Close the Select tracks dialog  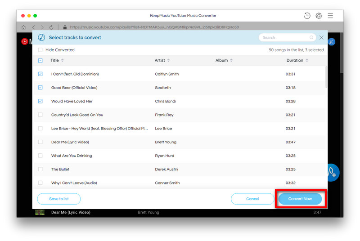[321, 37]
